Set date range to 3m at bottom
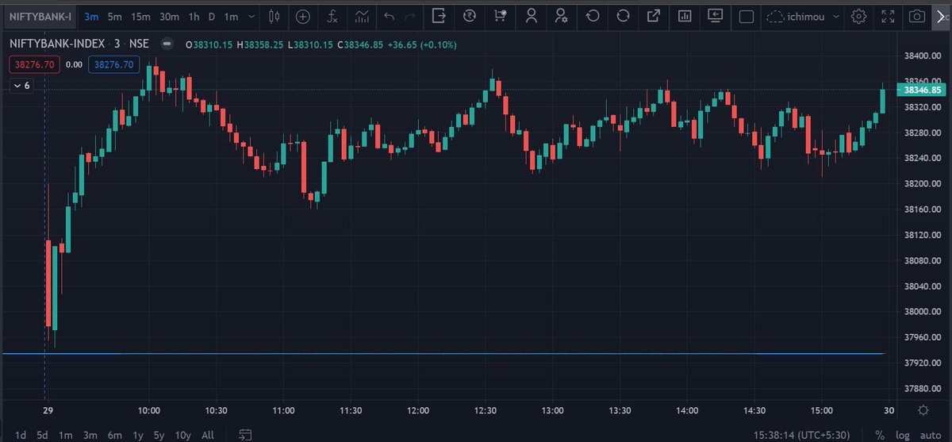952x442 pixels. click(90, 435)
